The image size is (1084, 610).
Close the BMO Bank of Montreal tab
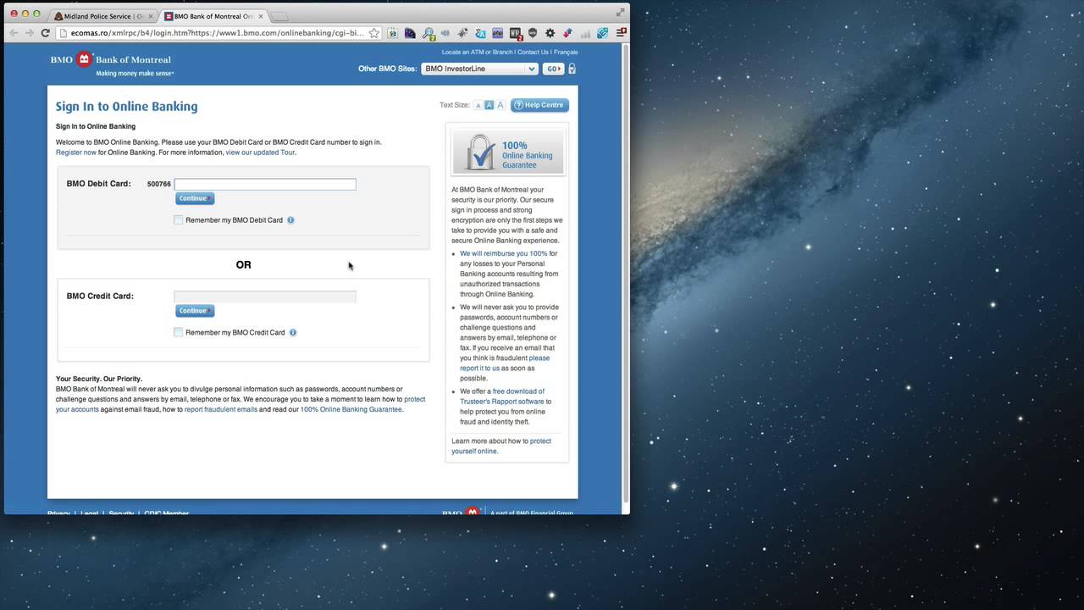pos(261,16)
